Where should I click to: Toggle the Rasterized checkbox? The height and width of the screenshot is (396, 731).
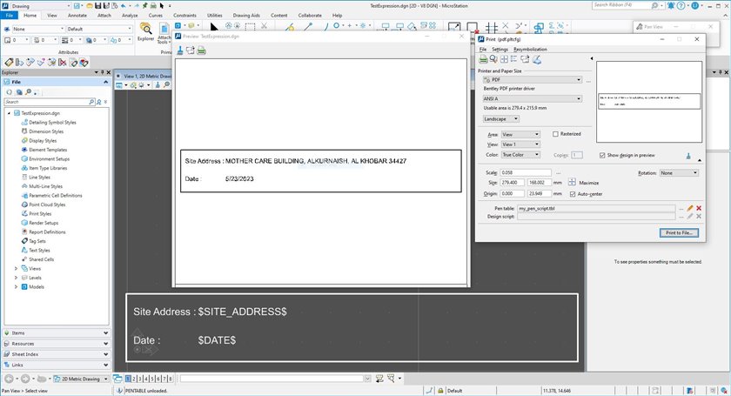coord(555,134)
